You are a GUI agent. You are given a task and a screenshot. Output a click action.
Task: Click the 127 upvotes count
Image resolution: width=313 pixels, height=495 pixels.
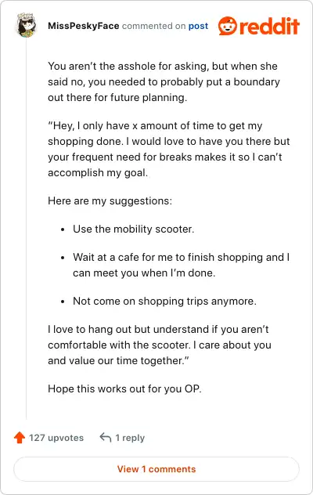[x=56, y=438]
